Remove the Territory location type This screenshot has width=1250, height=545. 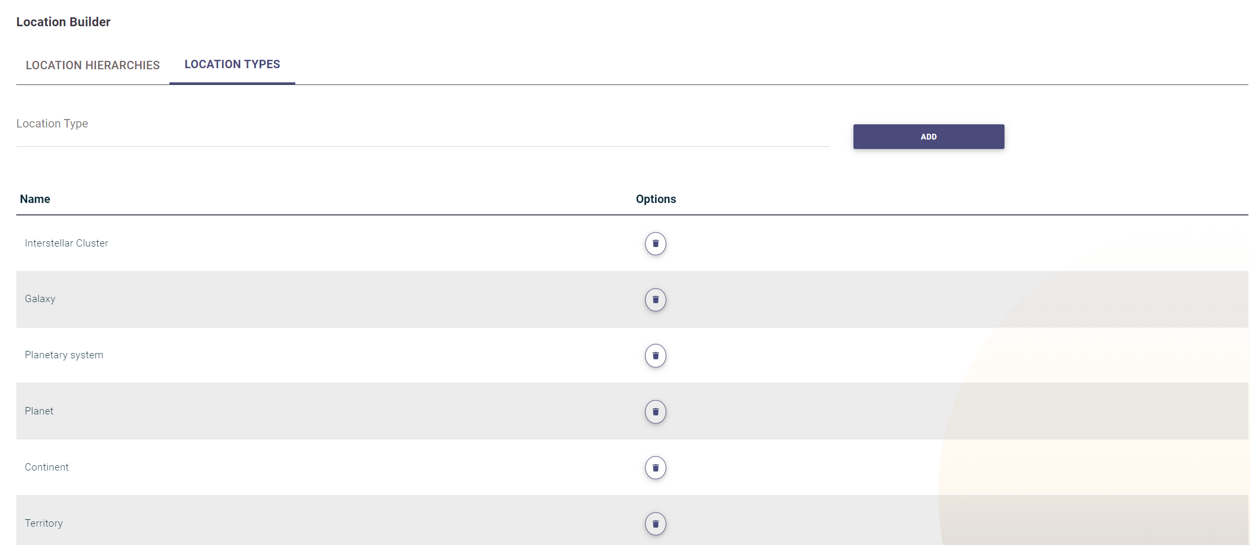pyautogui.click(x=655, y=523)
